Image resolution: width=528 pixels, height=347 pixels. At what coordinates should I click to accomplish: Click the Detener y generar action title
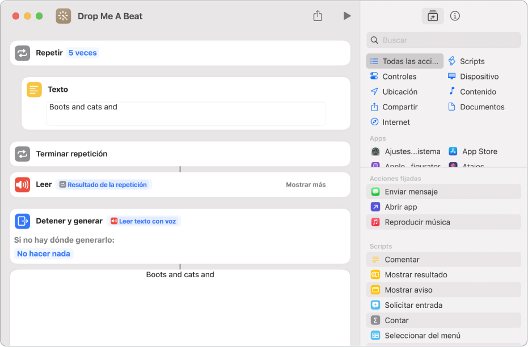pos(69,221)
